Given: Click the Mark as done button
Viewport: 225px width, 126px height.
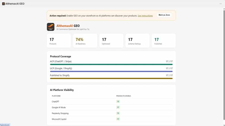Looking at the screenshot, I should [x=164, y=15].
